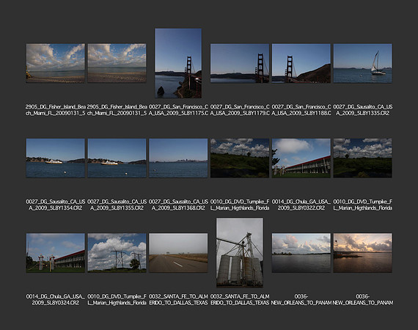Click the SANTA_FE filename under the silos thumbnail
The image size is (418, 330).
point(240,300)
